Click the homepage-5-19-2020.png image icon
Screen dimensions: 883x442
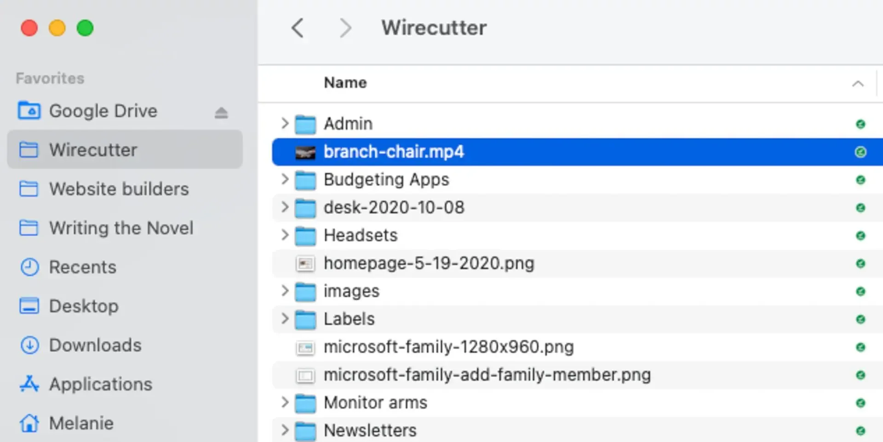305,264
